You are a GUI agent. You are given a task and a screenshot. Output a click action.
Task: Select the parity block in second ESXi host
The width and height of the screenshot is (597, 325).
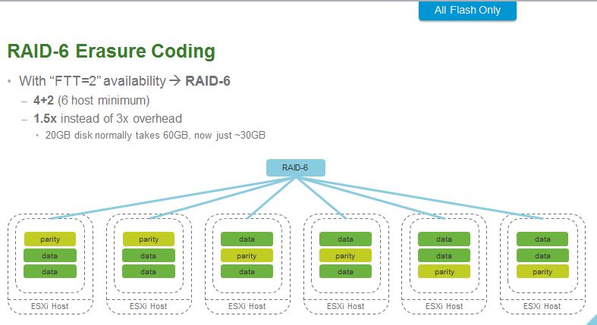(x=149, y=239)
